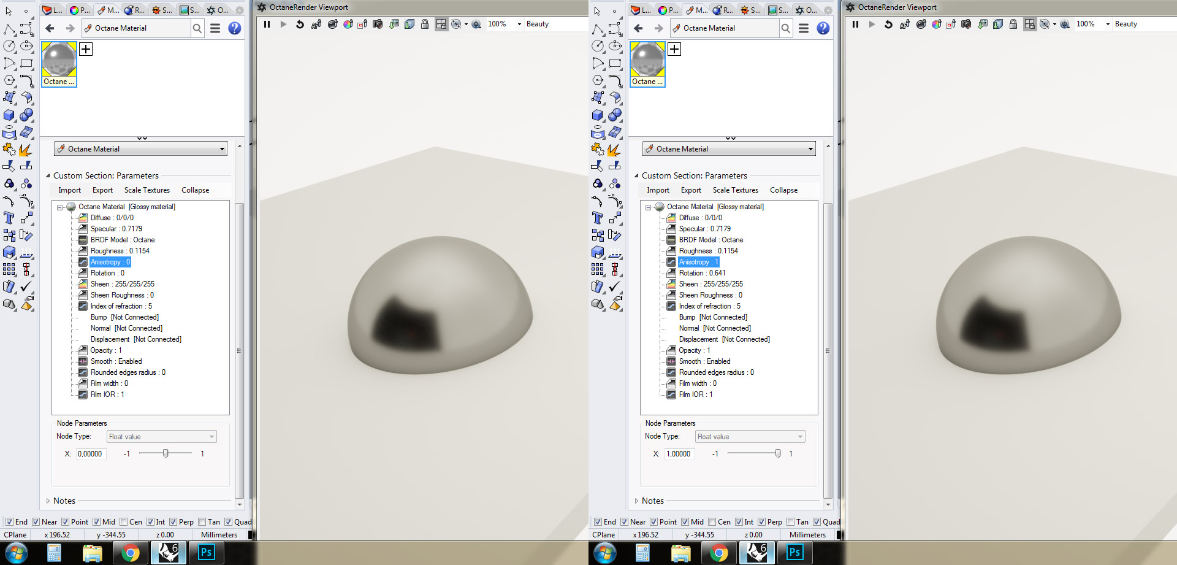Click the magnifier search icon in right material panel
Viewport: 1177px width, 565px height.
786,28
